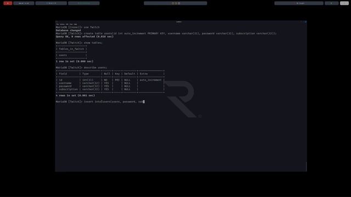
Task: Click the 'Type' column header
Action: [86, 74]
